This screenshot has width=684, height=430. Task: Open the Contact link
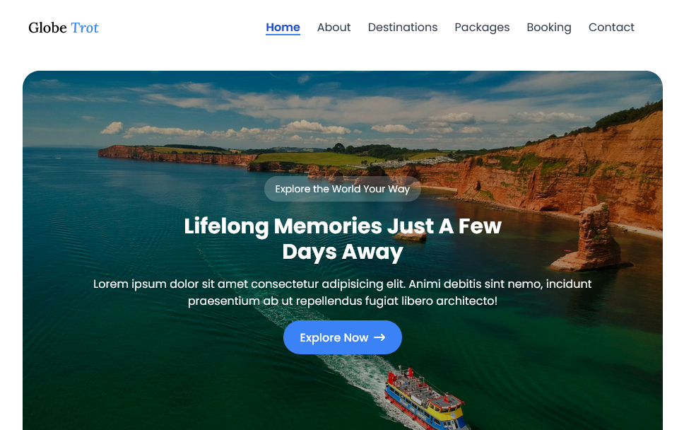point(611,27)
